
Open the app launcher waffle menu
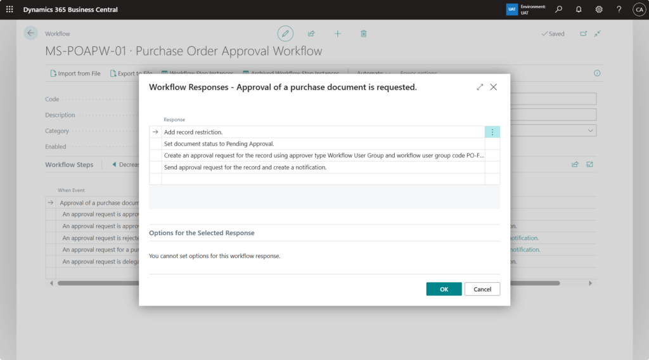[x=10, y=9]
